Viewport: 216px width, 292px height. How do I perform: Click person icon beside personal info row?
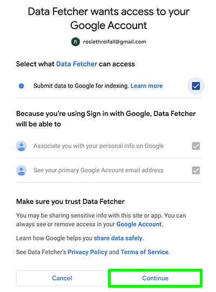pos(22,146)
